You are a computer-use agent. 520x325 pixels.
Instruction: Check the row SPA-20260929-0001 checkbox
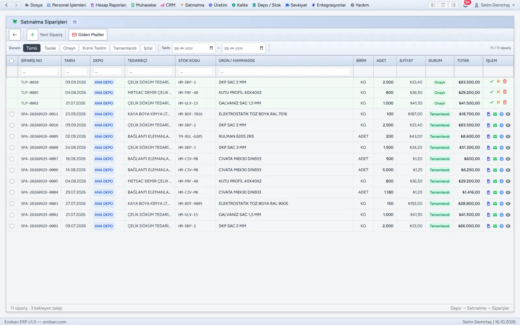coord(12,226)
